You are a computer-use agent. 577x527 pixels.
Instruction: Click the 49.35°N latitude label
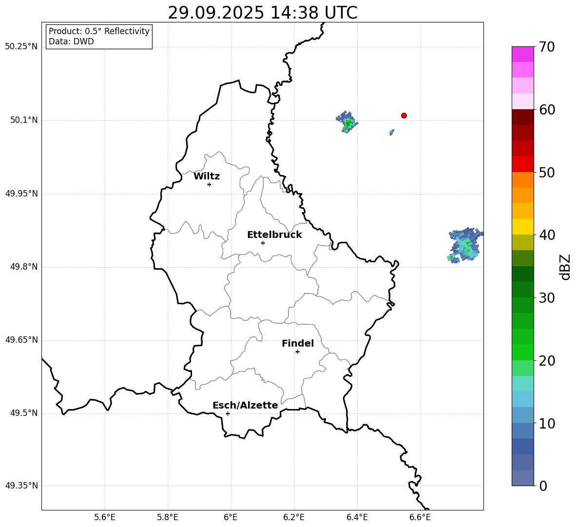coord(21,486)
